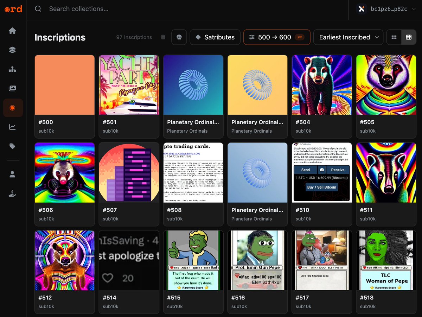Open the teal Planetary Ordinals torus thumbnail
Viewport: 422px width, 317px height.
(193, 85)
